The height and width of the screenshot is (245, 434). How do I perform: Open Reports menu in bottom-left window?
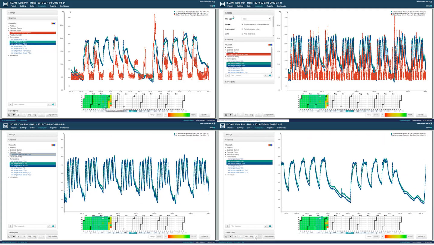(54, 128)
